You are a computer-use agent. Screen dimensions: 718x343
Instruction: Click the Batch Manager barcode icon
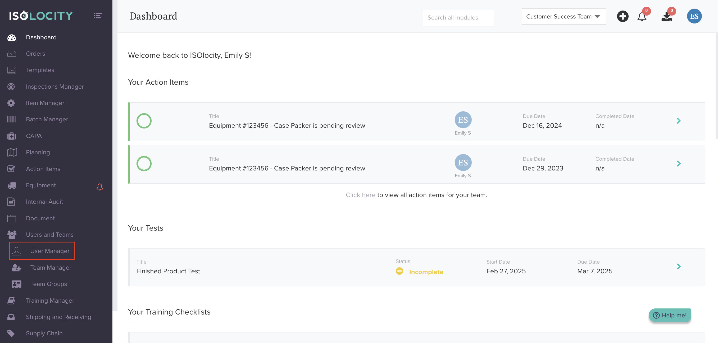11,119
